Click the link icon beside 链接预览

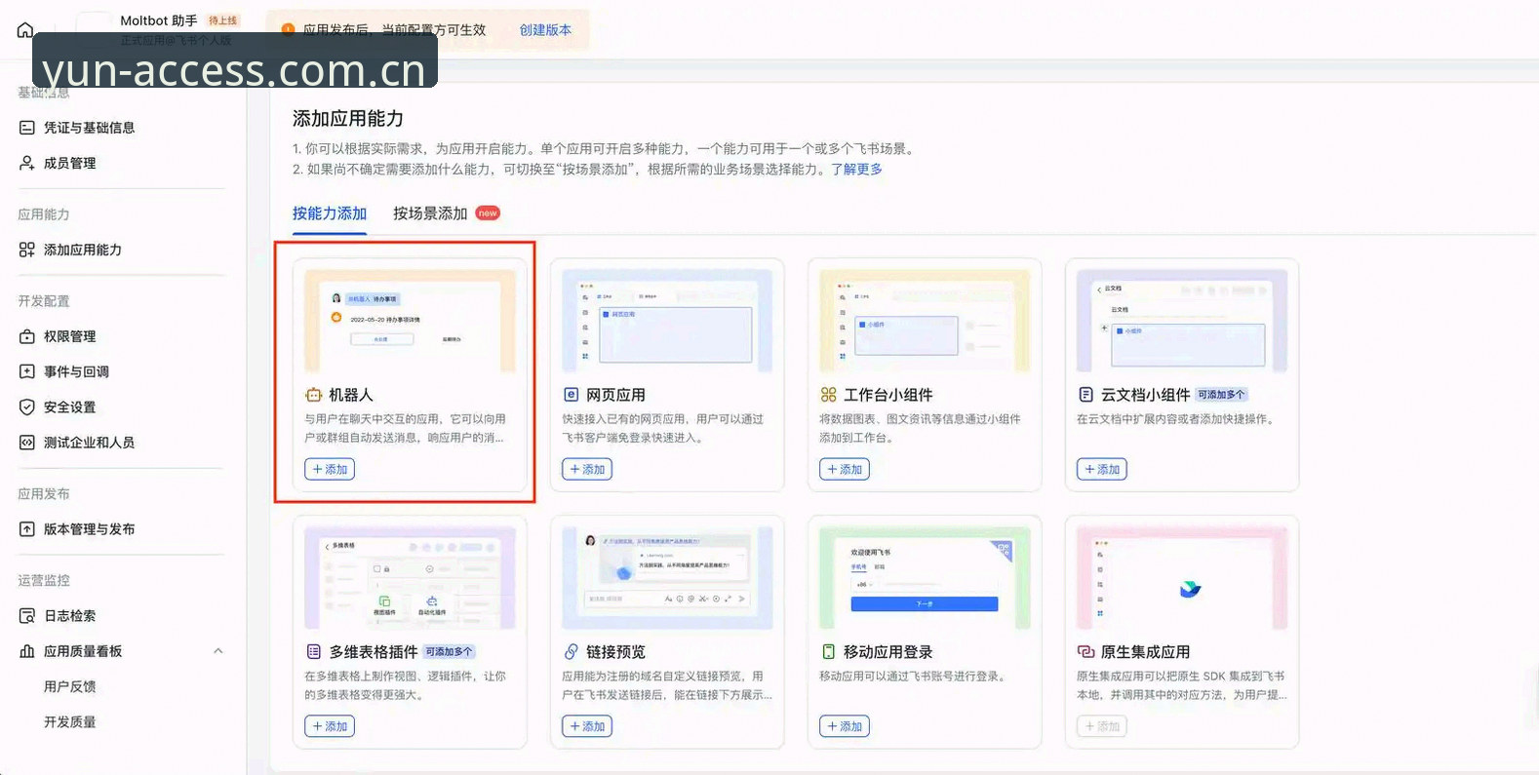click(x=571, y=652)
